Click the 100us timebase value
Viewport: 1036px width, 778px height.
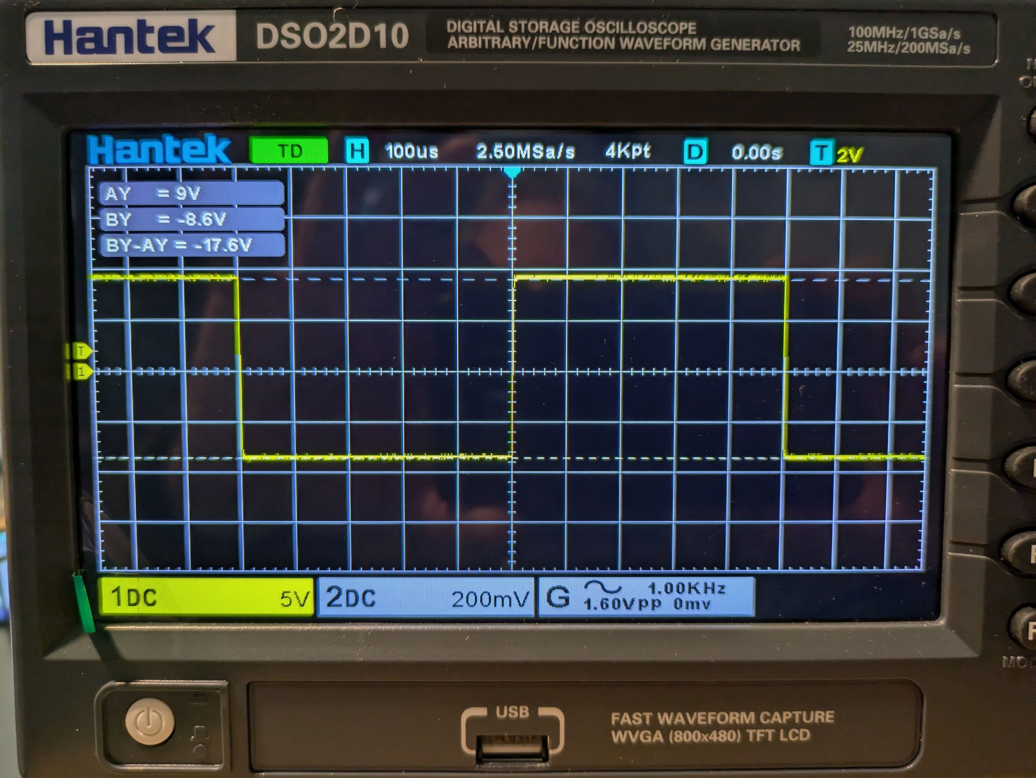(x=411, y=151)
